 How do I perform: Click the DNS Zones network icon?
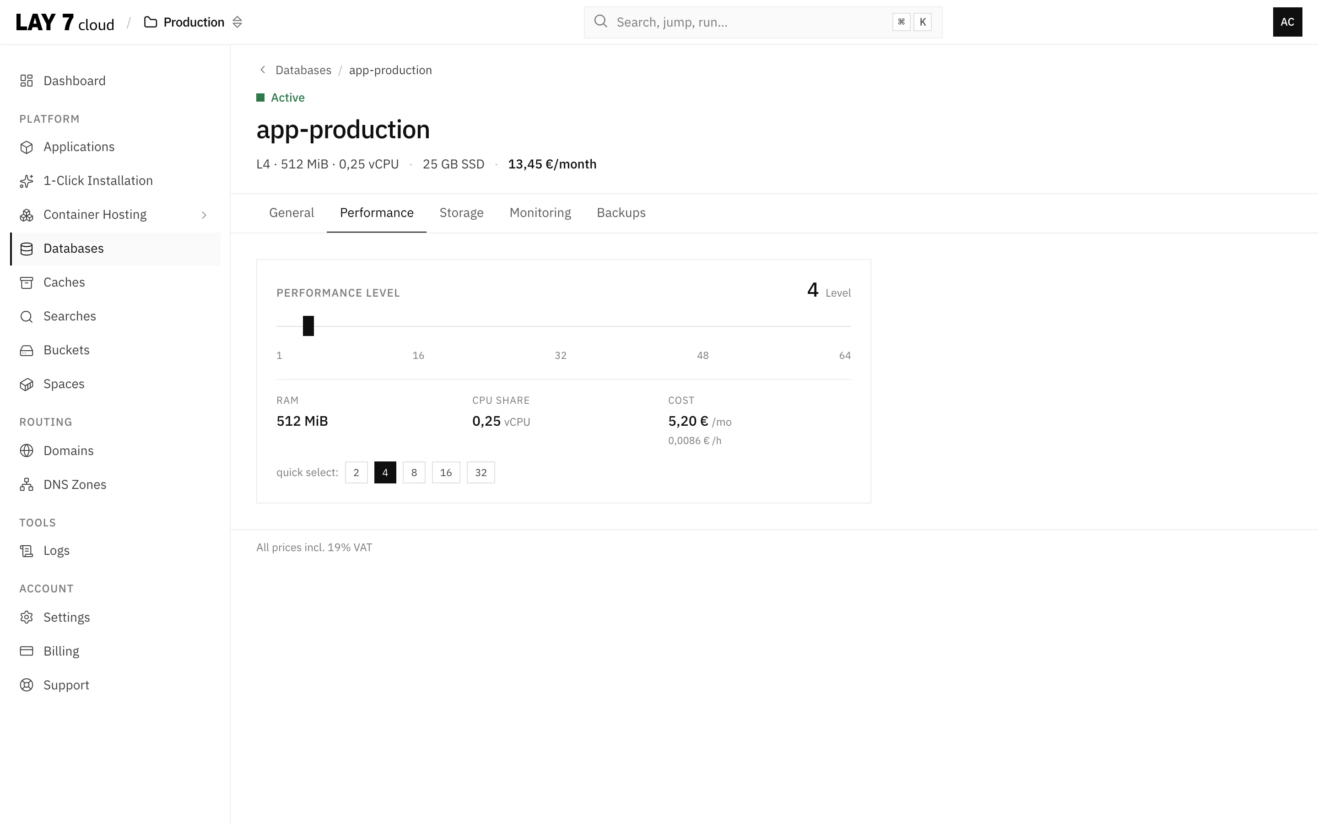(26, 484)
